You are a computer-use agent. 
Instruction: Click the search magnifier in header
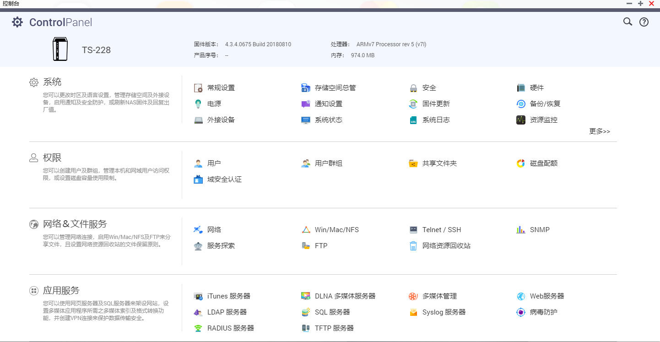point(628,22)
